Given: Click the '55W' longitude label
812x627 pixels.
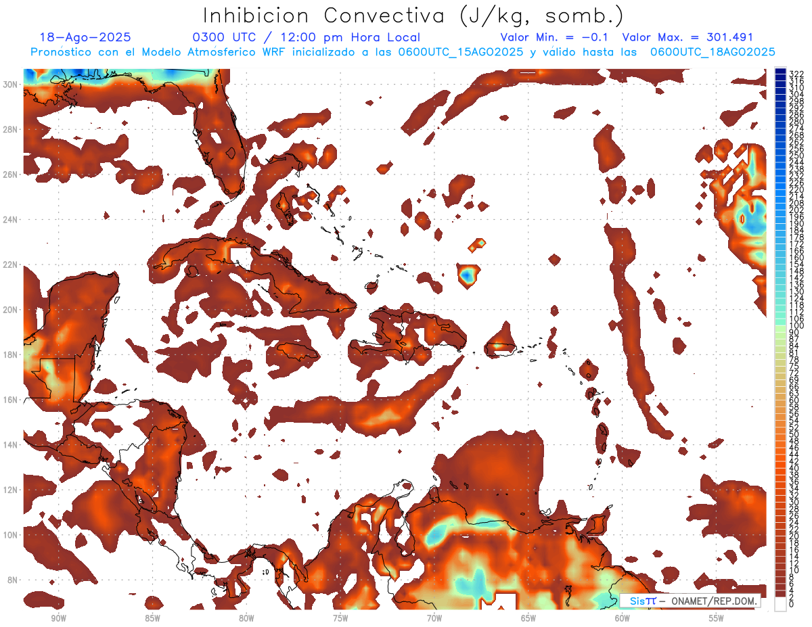Looking at the screenshot, I should pyautogui.click(x=717, y=618).
